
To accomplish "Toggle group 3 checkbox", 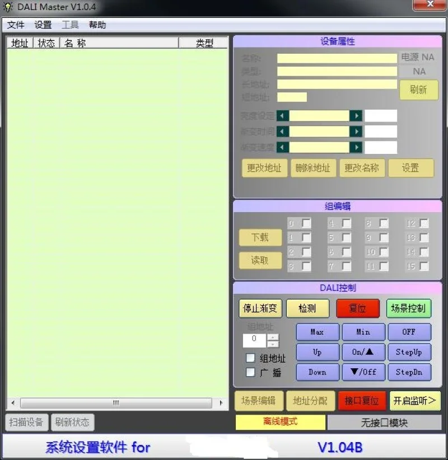I will 306,266.
